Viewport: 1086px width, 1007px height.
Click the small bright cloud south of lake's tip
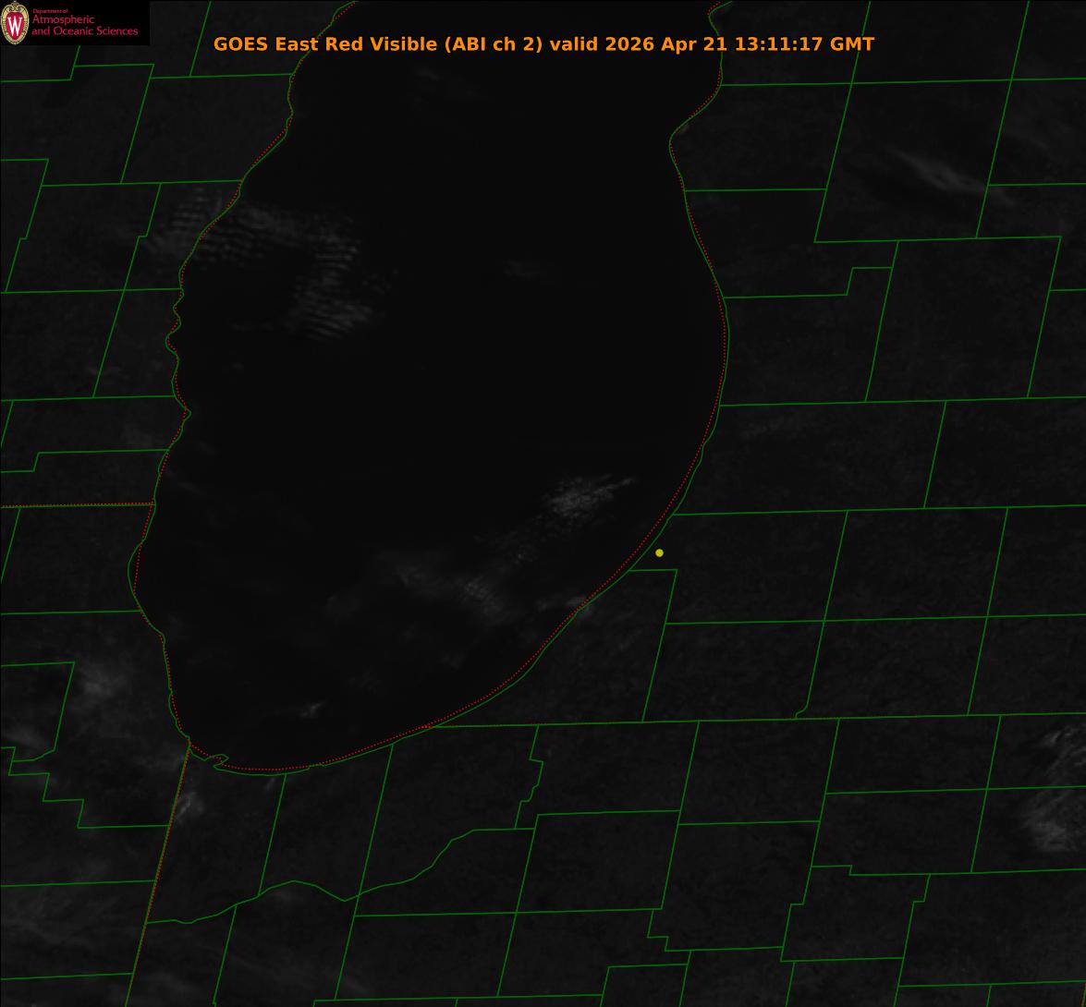pyautogui.click(x=189, y=805)
